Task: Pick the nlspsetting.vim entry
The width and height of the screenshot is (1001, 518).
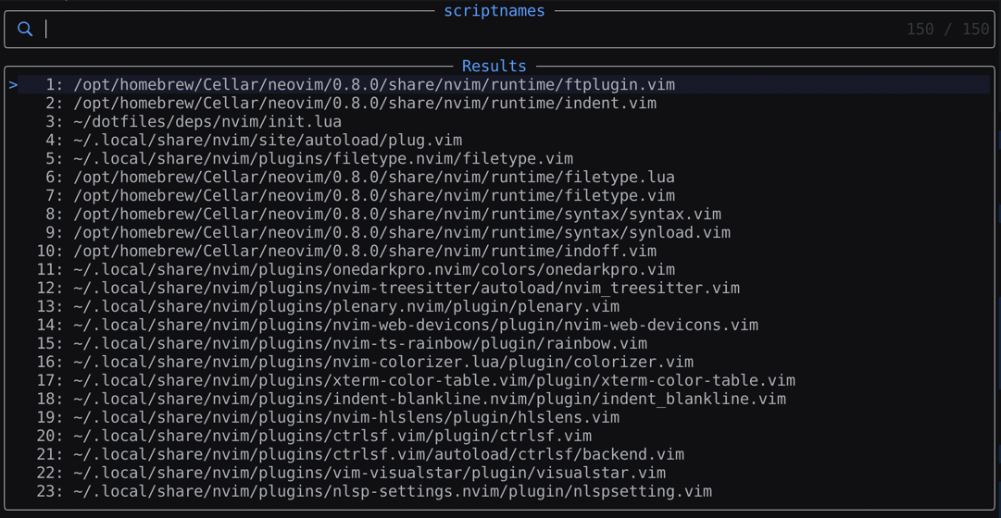Action: click(393, 491)
